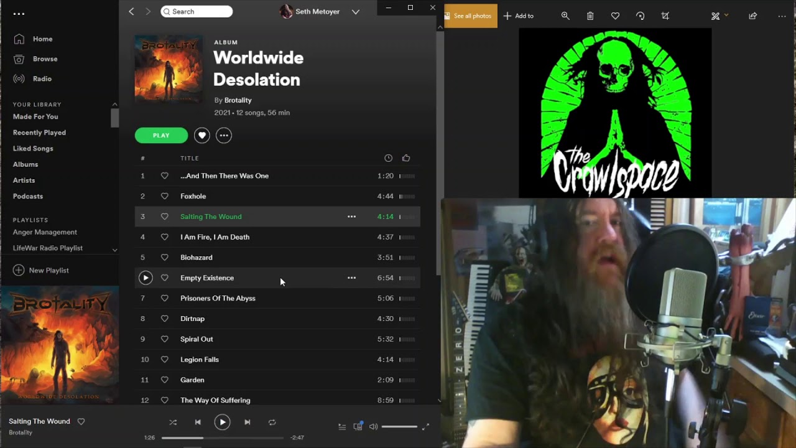The width and height of the screenshot is (796, 448).
Task: Open Brotality artist link under album title
Action: tap(238, 100)
